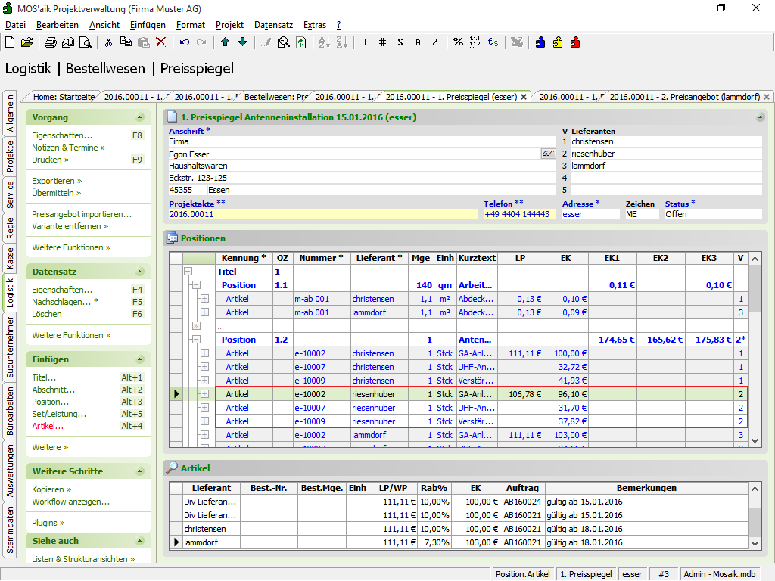
Task: Switch to 2. Preisangebot (lammdorf) tab
Action: [684, 97]
